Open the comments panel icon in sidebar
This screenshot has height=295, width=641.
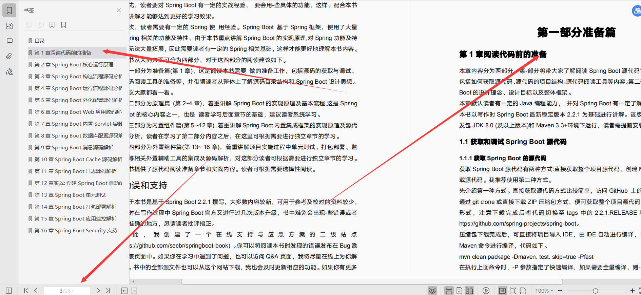point(9,41)
